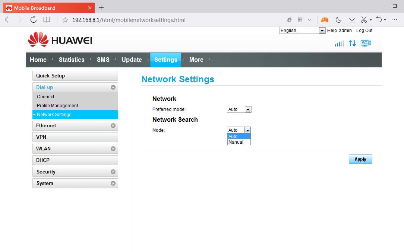Screen dimensions: 404x252
Task: Reload the page with the refresh icon
Action: (x=34, y=20)
